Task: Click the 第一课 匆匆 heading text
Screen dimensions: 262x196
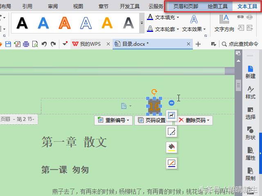Action: [x=65, y=170]
